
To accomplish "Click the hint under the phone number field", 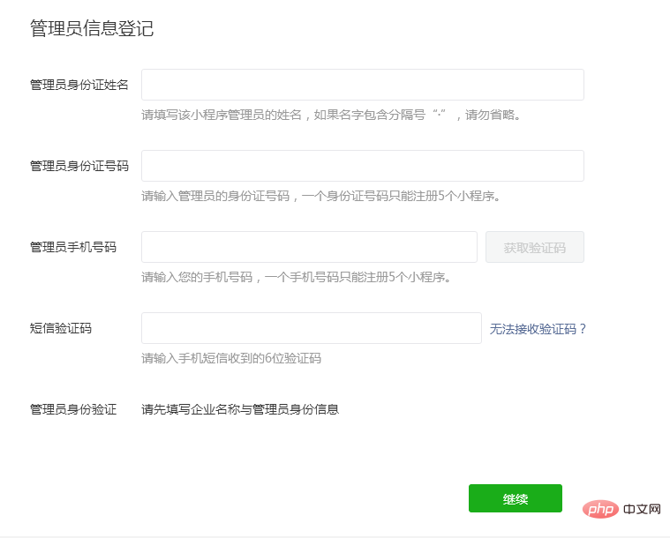I will tap(297, 277).
